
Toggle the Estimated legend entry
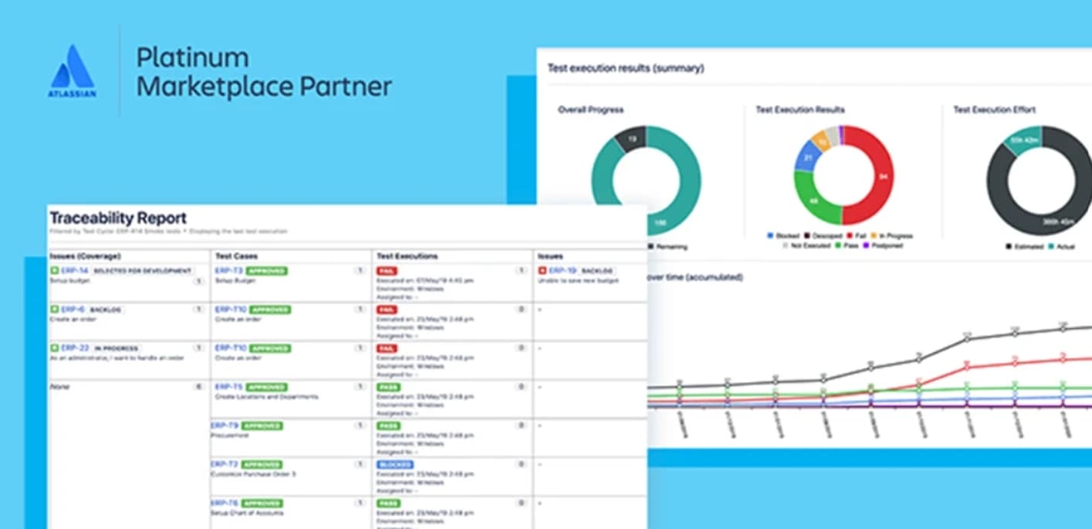point(1026,246)
